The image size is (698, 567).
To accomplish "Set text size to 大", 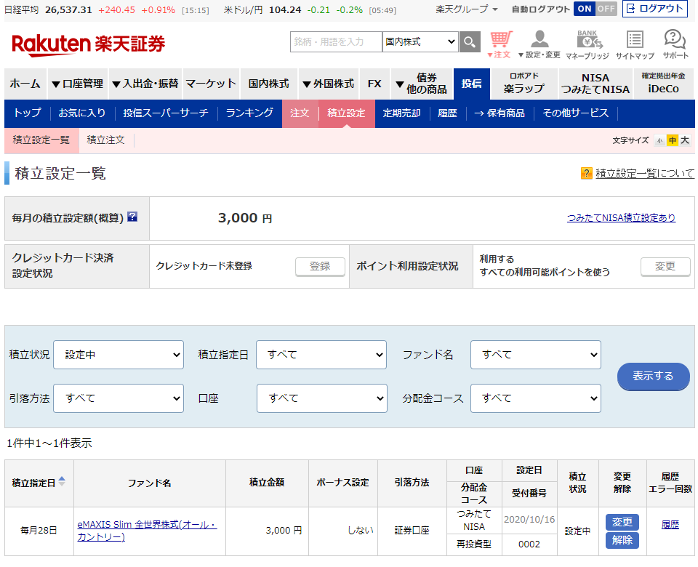I will pos(685,140).
